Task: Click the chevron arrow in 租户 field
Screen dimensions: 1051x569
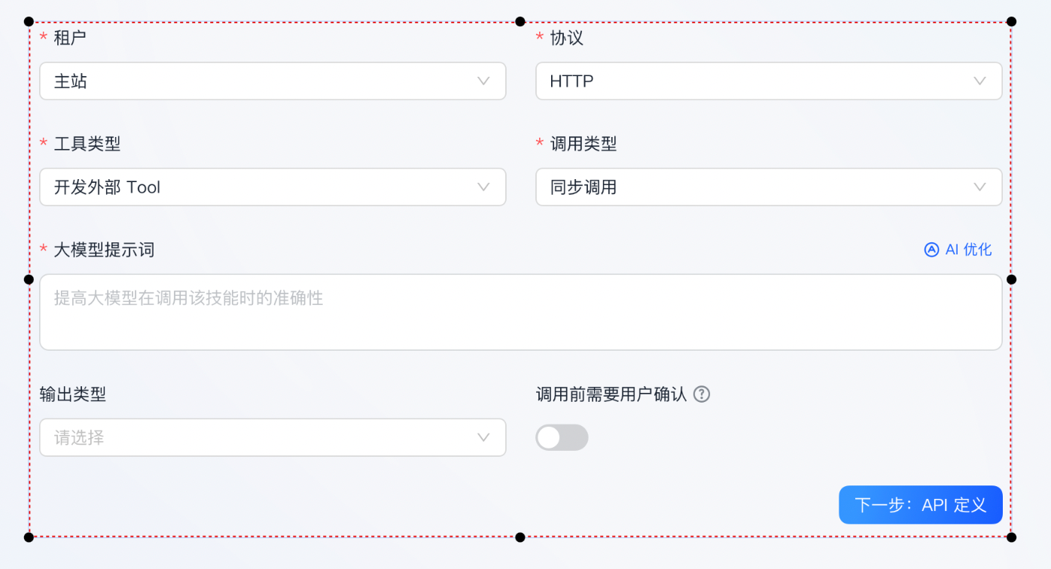Action: [x=483, y=81]
